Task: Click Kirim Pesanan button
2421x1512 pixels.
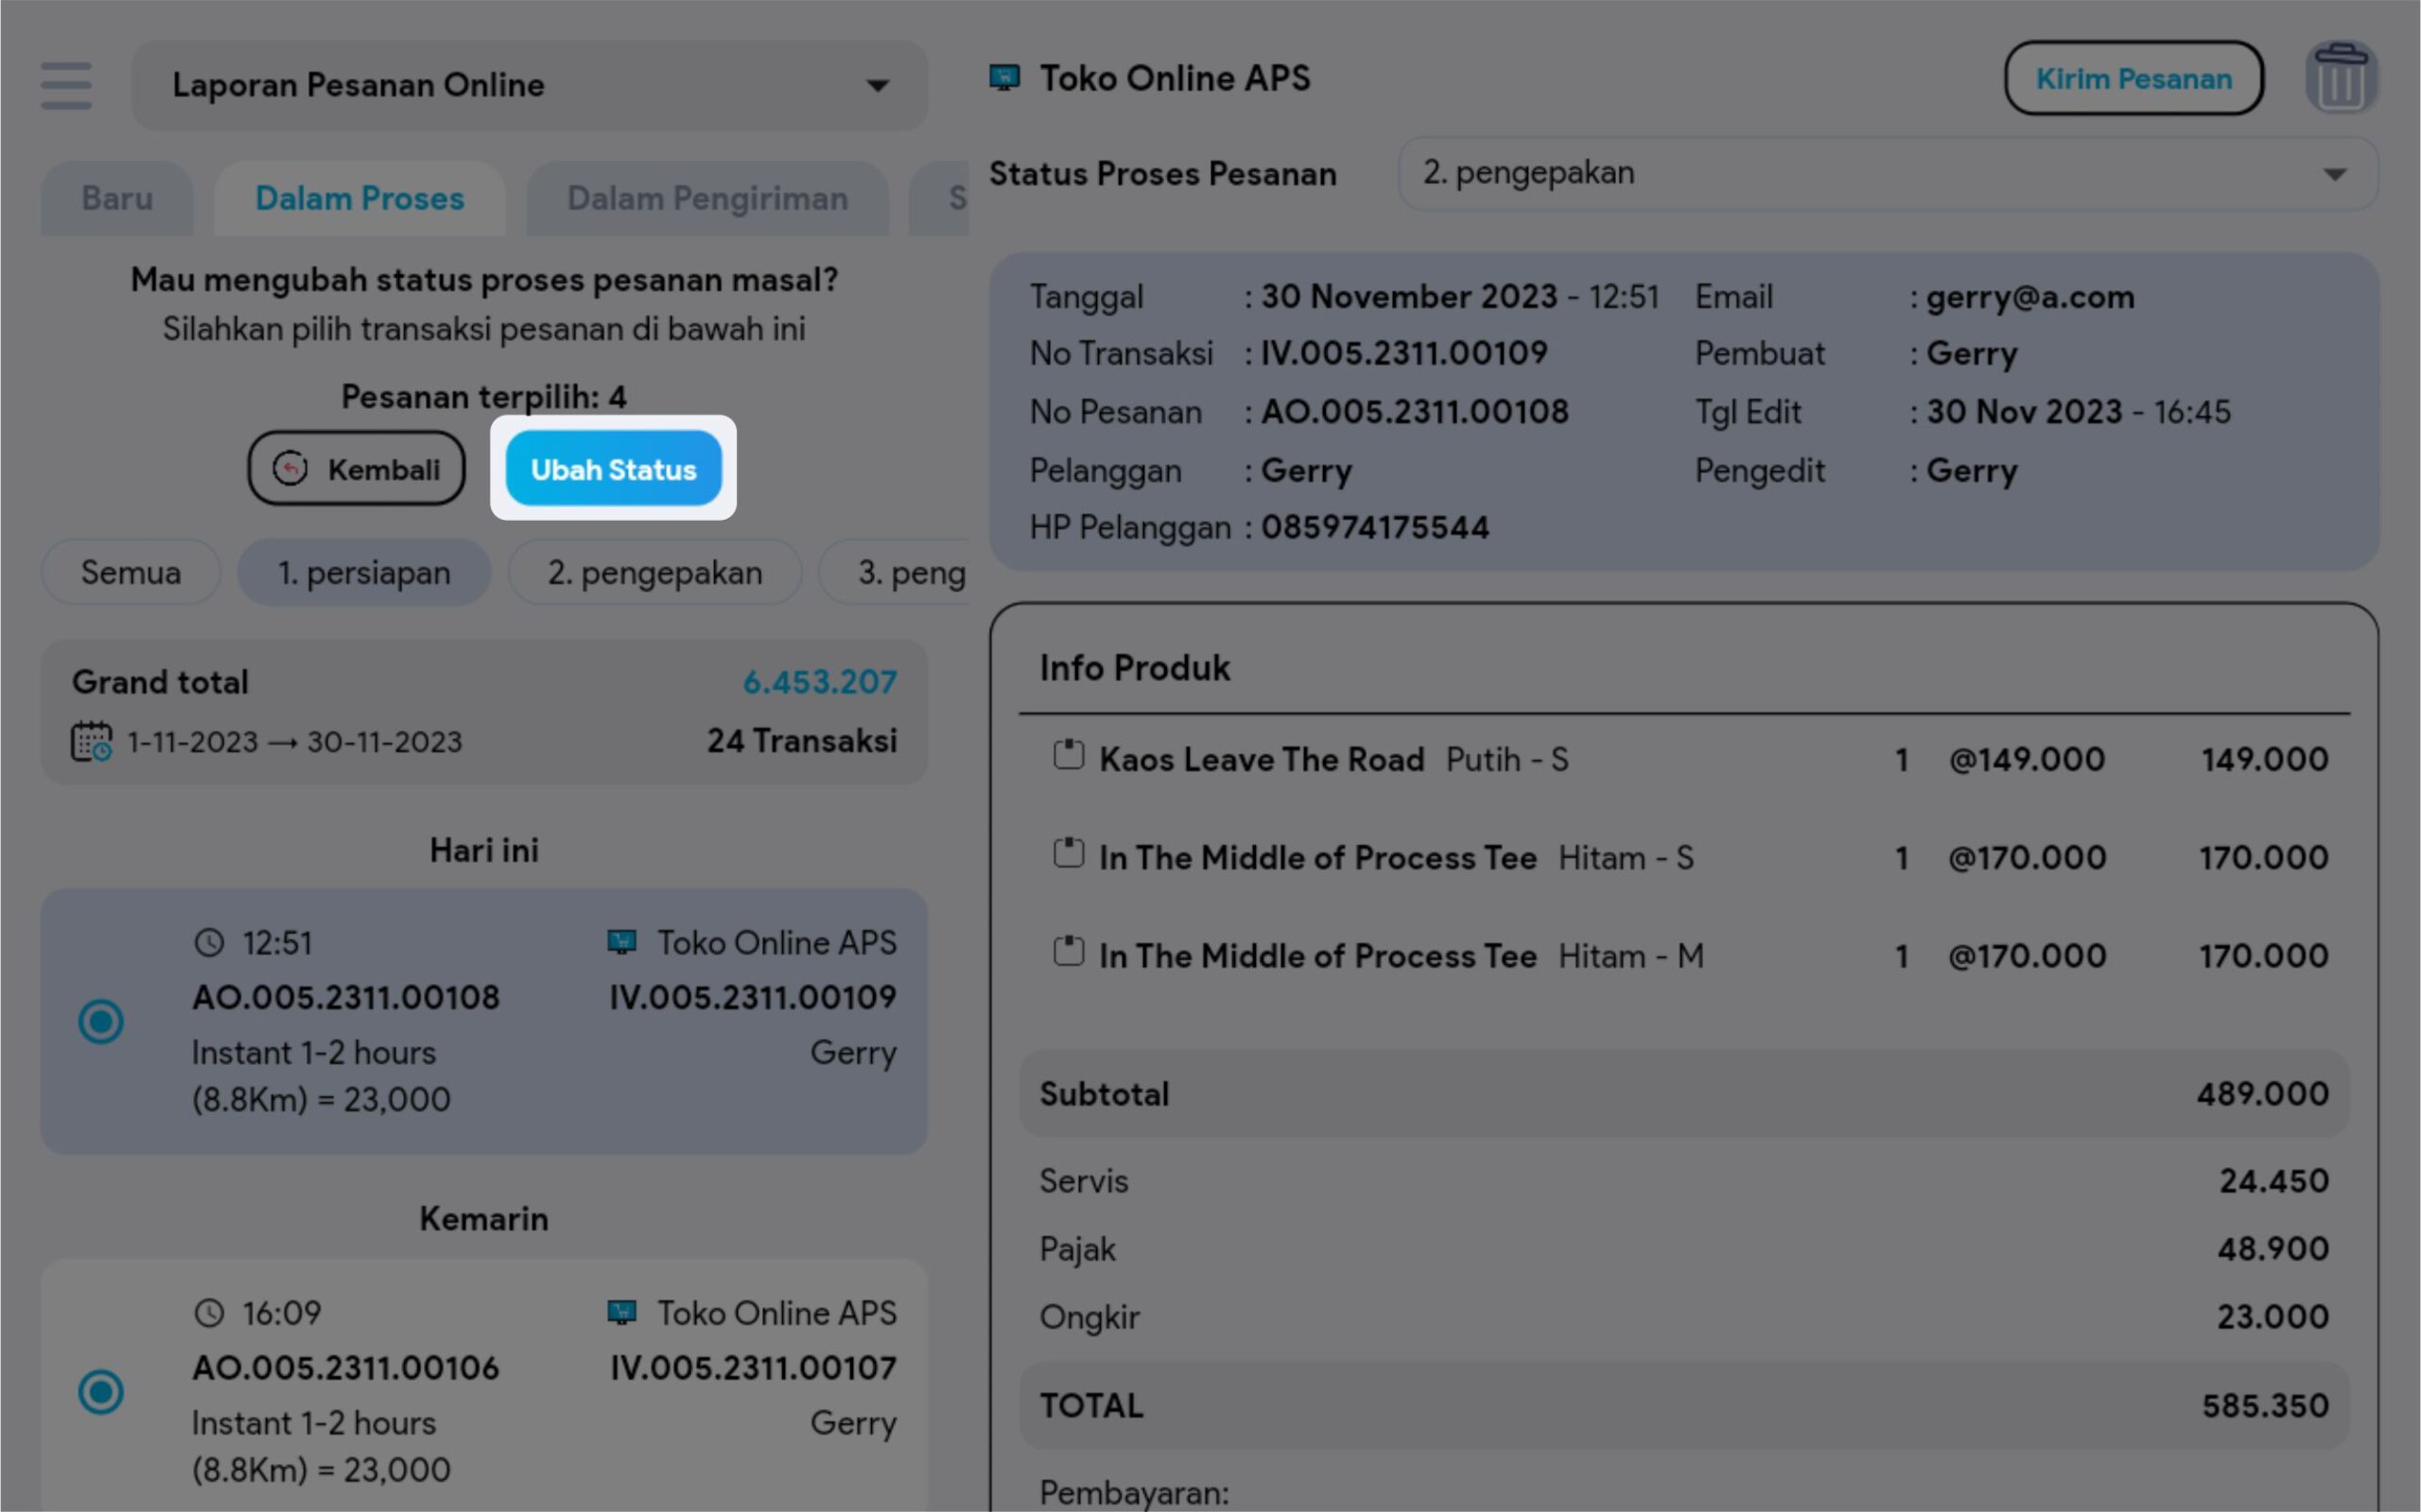Action: 2133,79
